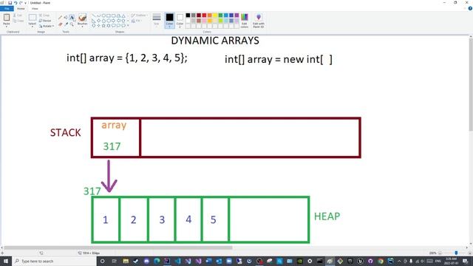This screenshot has width=473, height=266.
Task: Click the Crop command
Action: coord(44,15)
